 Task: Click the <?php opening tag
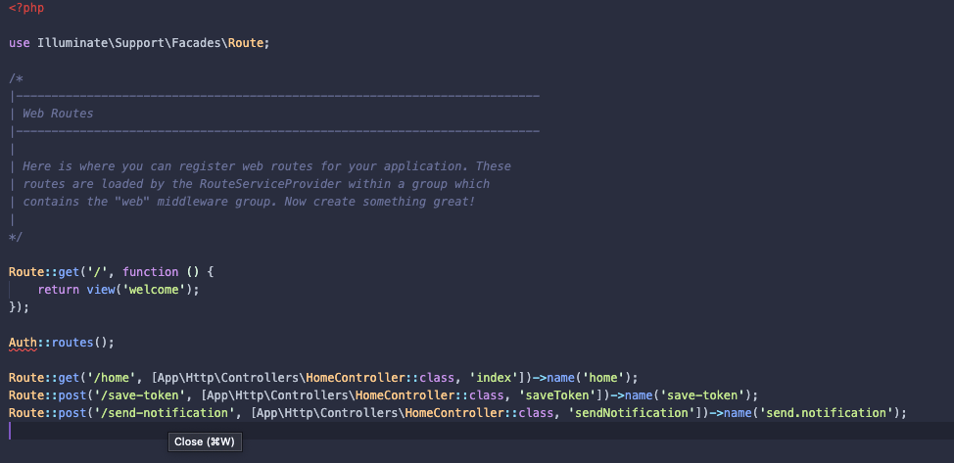point(26,8)
